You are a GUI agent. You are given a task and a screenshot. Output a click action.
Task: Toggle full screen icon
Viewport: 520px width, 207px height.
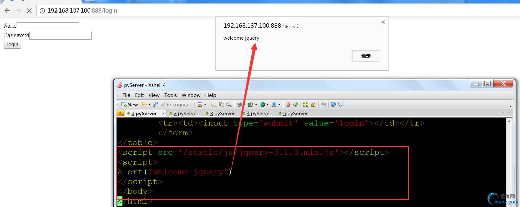coord(306,104)
